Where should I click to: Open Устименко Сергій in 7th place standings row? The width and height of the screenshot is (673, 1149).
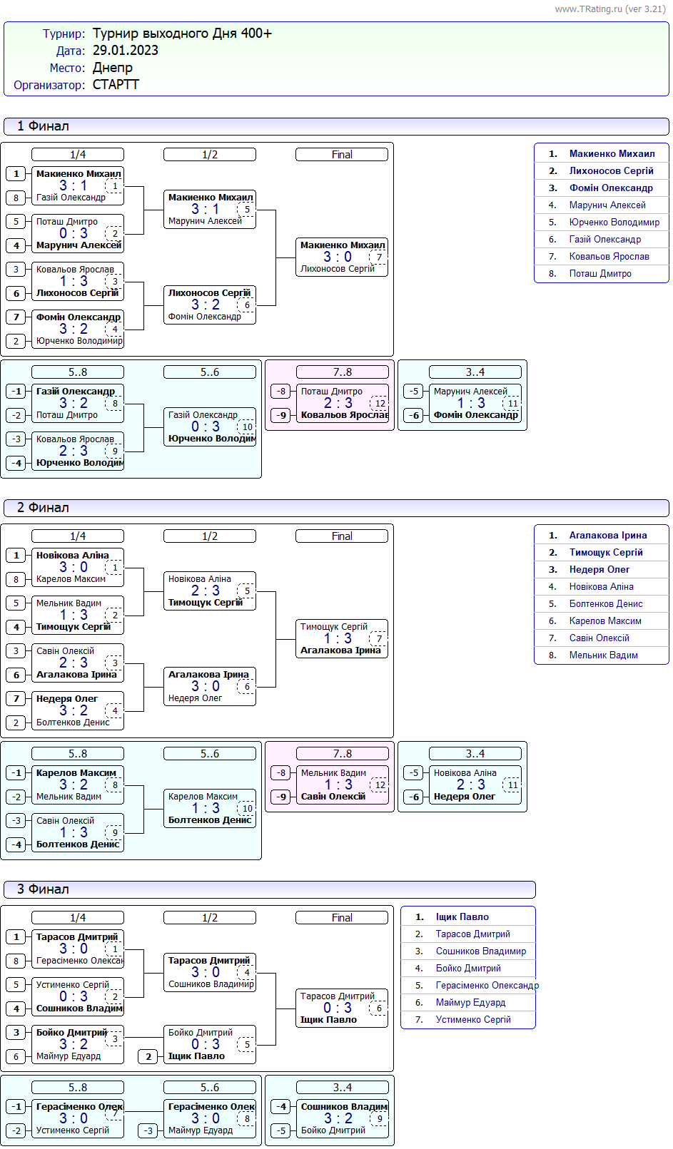tap(473, 1020)
